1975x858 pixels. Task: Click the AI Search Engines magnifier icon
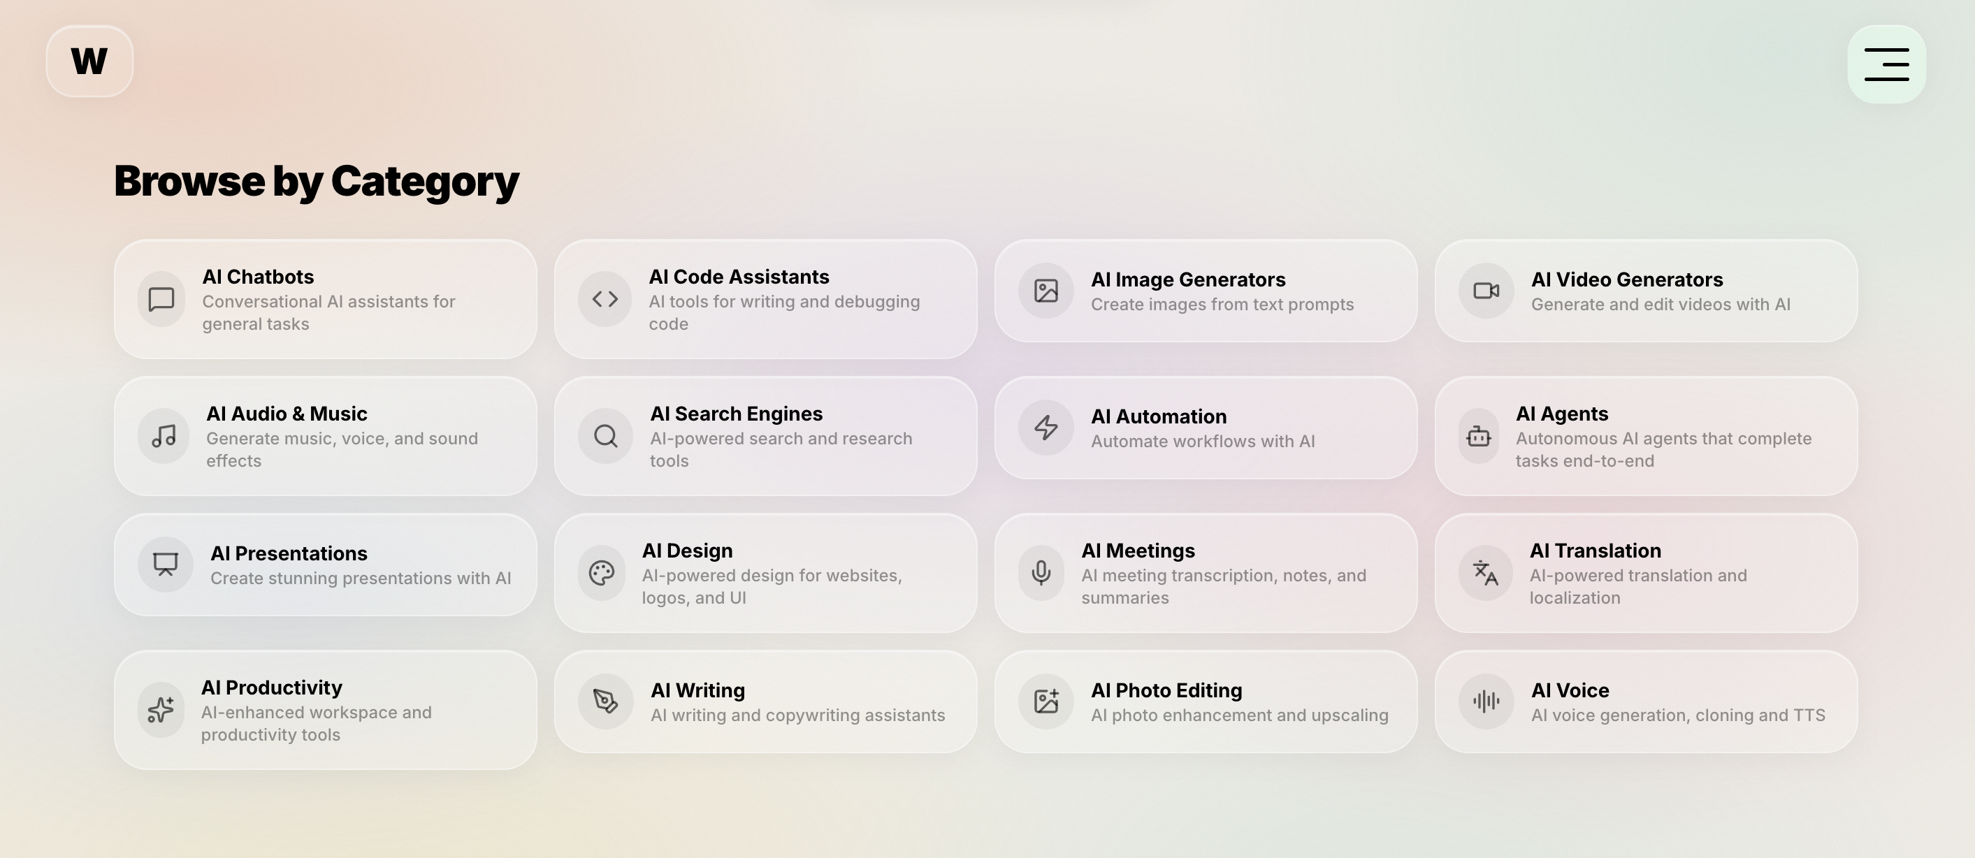tap(603, 435)
